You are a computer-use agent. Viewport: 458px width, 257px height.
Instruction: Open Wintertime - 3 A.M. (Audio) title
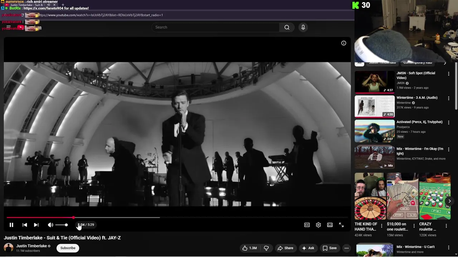coord(417,98)
